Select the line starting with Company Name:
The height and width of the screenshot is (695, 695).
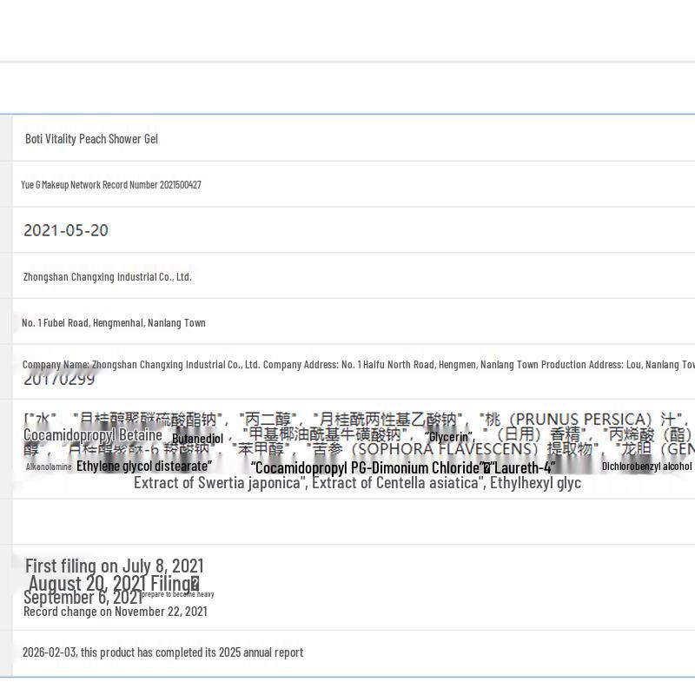click(x=358, y=365)
